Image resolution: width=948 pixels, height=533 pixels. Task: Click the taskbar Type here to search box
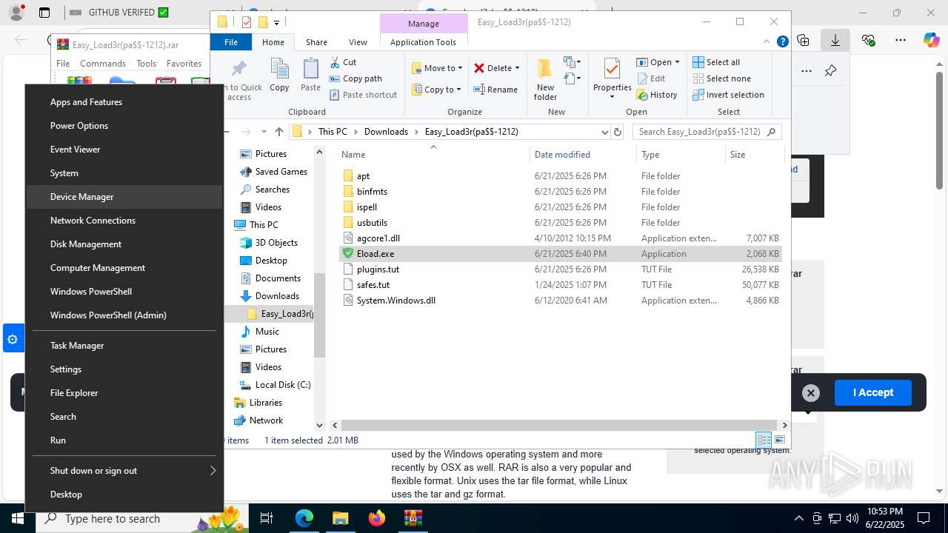(x=142, y=518)
